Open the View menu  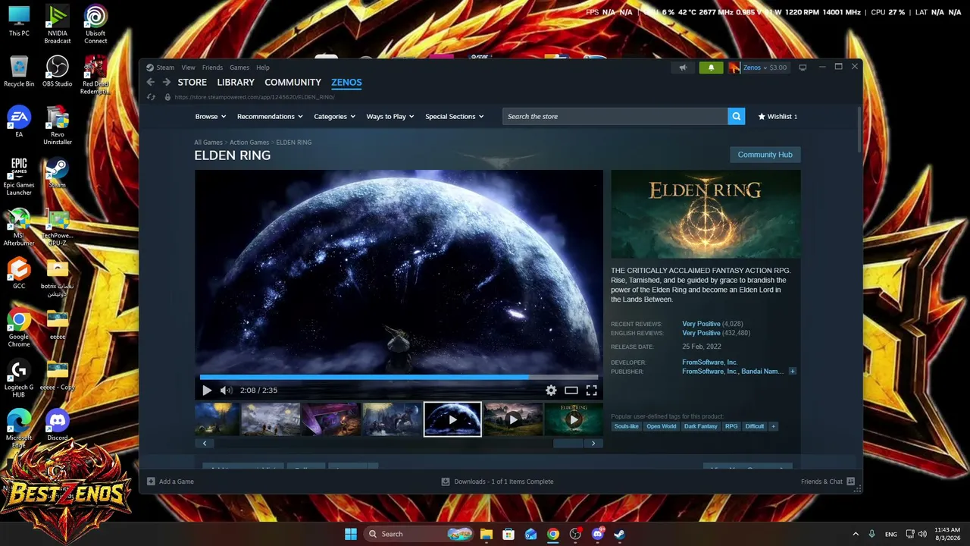pos(188,67)
